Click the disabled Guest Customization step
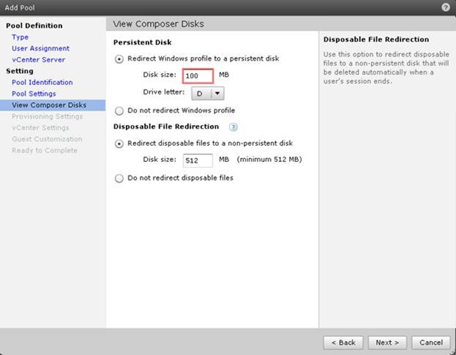This screenshot has width=456, height=355. pyautogui.click(x=47, y=139)
